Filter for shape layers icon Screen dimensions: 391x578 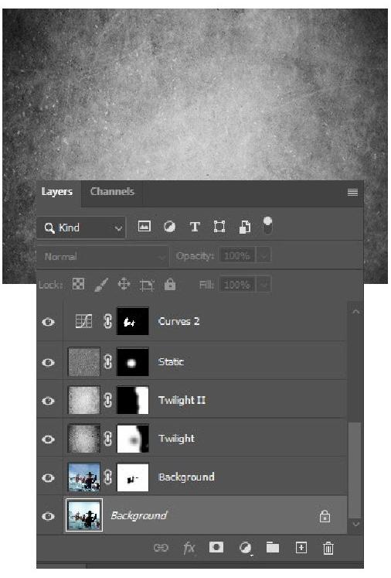219,227
